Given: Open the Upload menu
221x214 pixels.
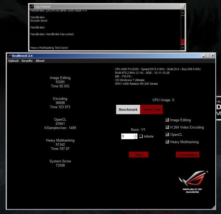Looking at the screenshot, I should pos(13,61).
